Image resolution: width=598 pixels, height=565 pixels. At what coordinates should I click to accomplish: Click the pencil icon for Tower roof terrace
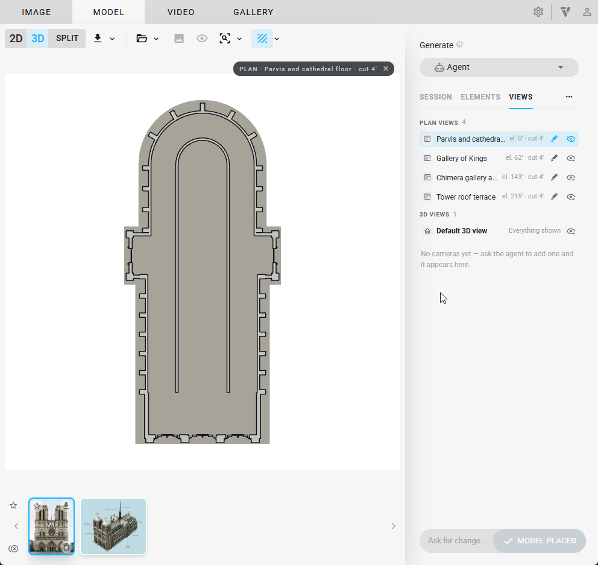coord(555,197)
